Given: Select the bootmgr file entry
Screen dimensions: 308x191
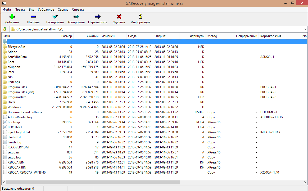Looking at the screenshot, I should point(154,122).
